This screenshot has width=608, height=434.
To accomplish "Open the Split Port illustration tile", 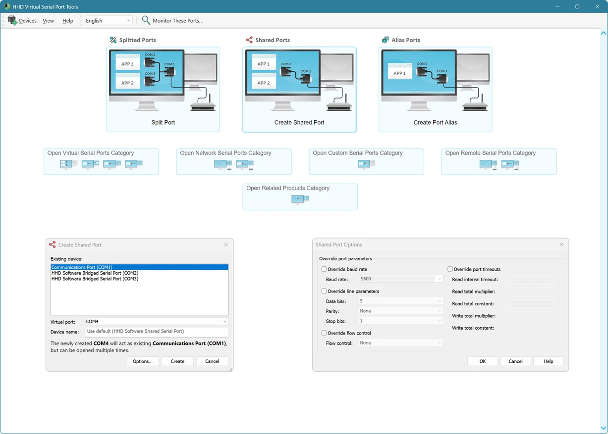I will (163, 90).
